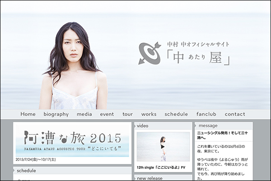271x181 pixels.
Task: Select media in the navigation bar
Action: [84, 114]
